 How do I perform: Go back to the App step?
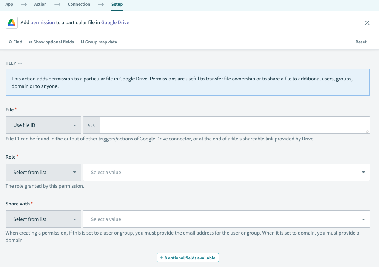pyautogui.click(x=9, y=4)
